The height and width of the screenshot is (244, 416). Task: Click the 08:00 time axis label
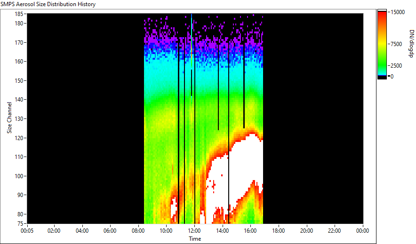click(x=138, y=231)
